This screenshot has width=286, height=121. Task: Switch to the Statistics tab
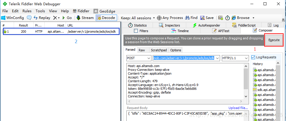pyautogui.click(x=137, y=25)
